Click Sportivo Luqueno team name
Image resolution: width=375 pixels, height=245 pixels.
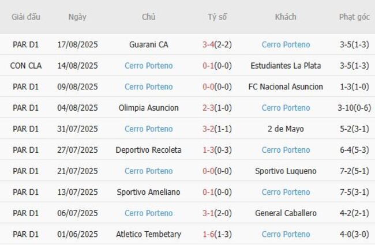coord(286,171)
